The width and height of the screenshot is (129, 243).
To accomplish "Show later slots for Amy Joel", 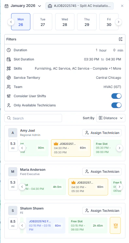I will [120, 148].
